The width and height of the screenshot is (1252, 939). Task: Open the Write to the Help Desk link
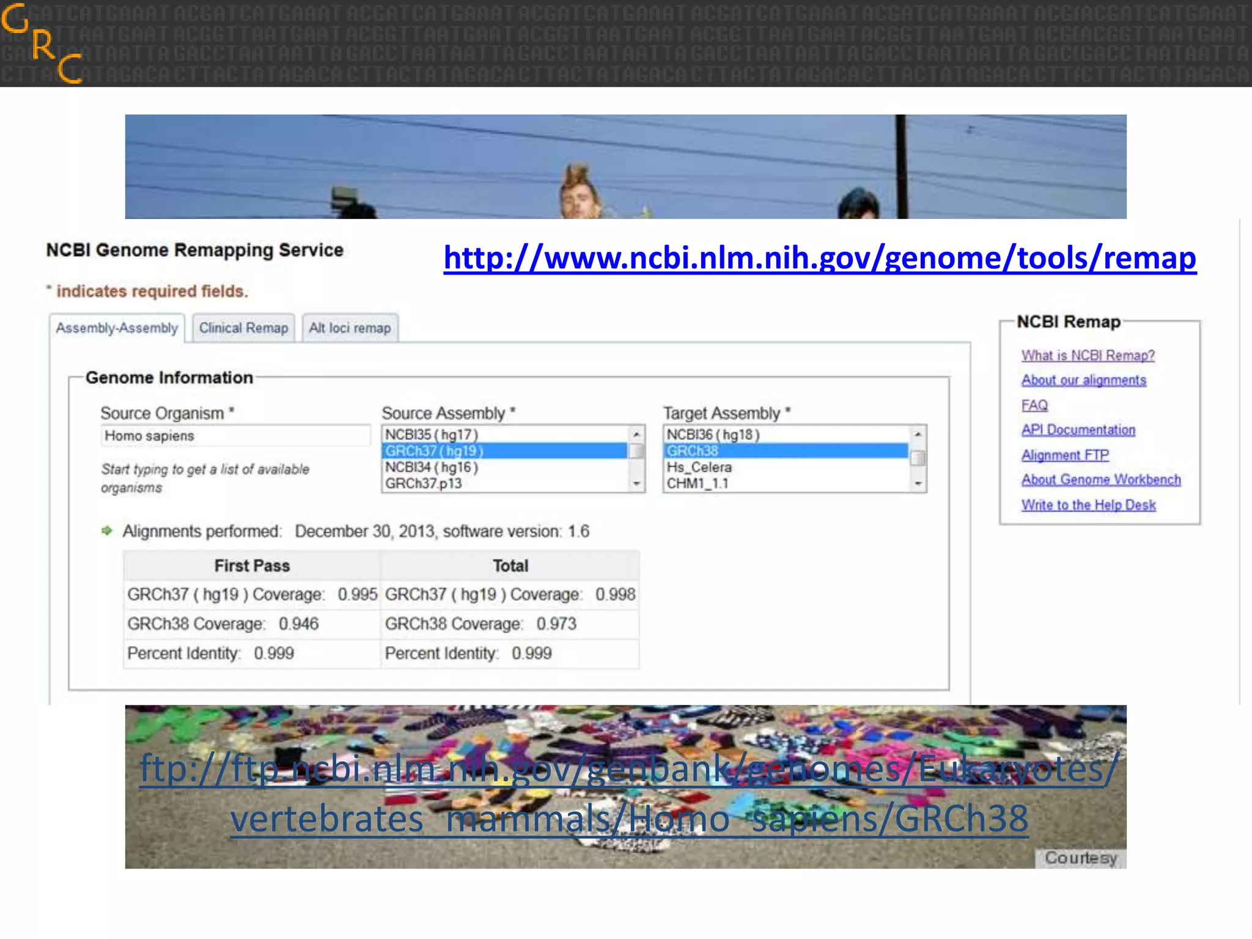[x=1089, y=505]
